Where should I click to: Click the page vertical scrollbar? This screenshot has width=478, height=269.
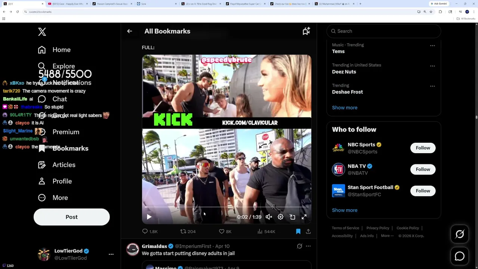pos(476,117)
